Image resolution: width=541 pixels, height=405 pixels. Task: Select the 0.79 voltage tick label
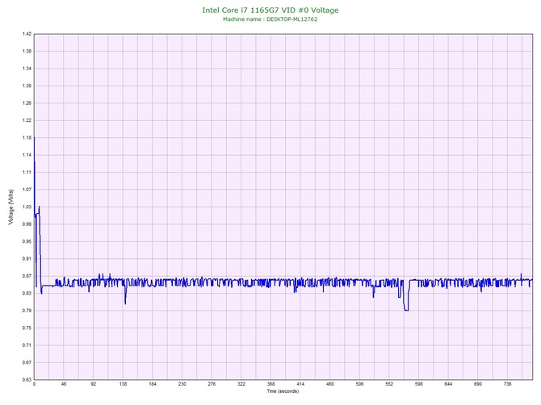click(27, 311)
